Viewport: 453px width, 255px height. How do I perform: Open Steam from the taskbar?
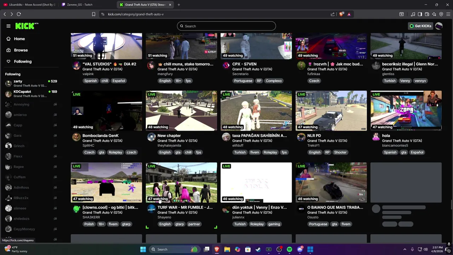pyautogui.click(x=258, y=249)
